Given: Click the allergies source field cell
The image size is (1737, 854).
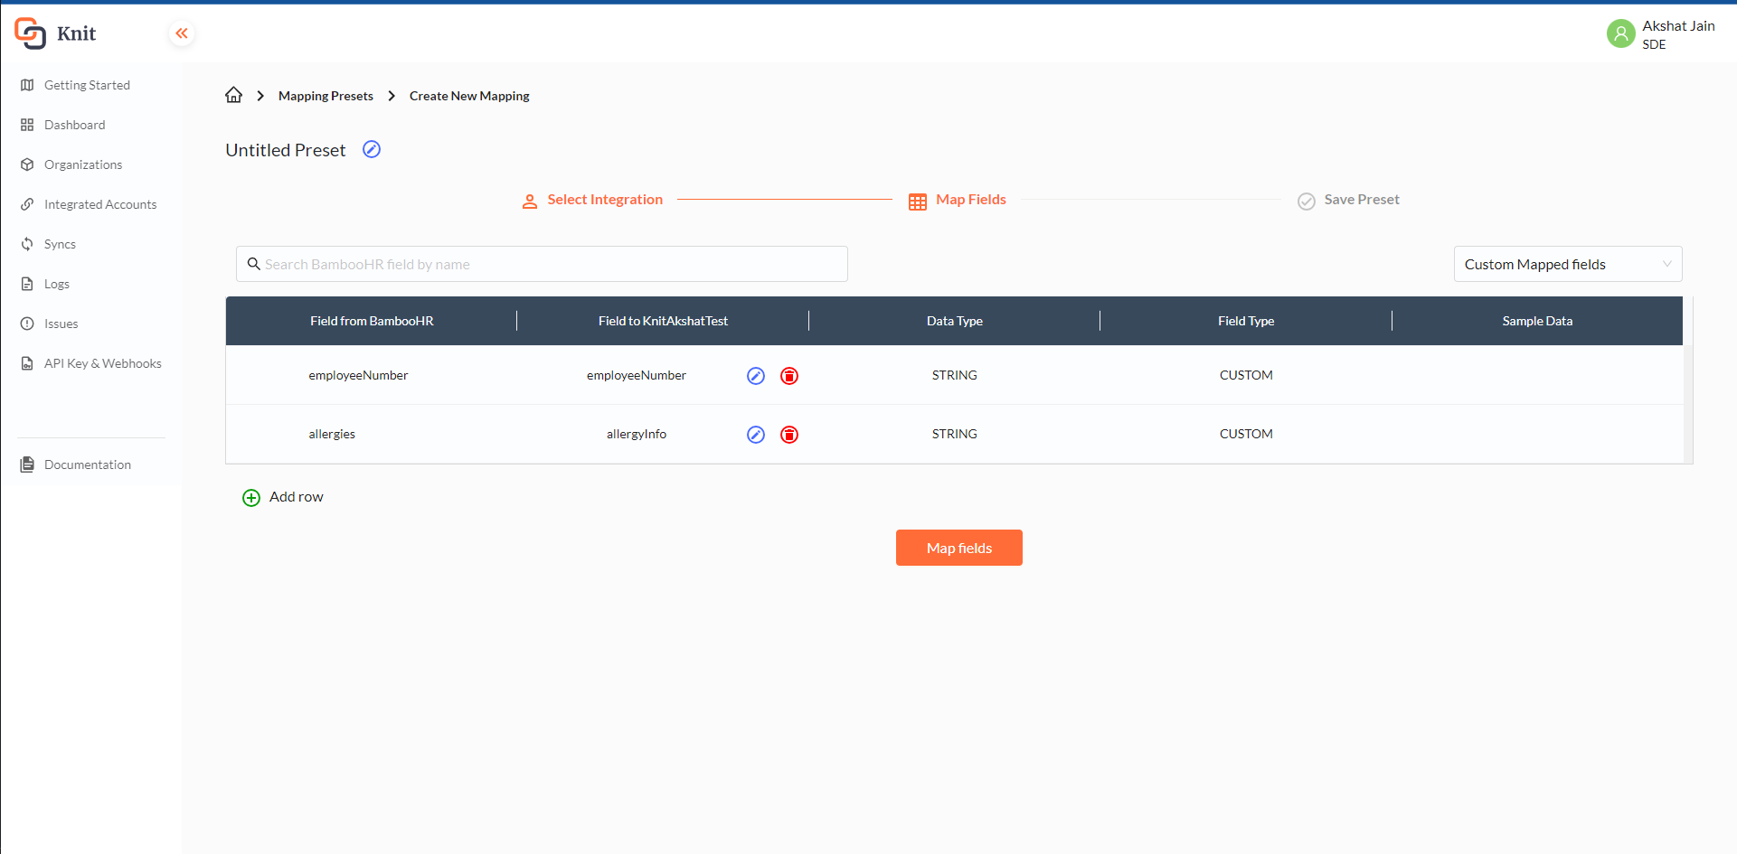Looking at the screenshot, I should (332, 434).
